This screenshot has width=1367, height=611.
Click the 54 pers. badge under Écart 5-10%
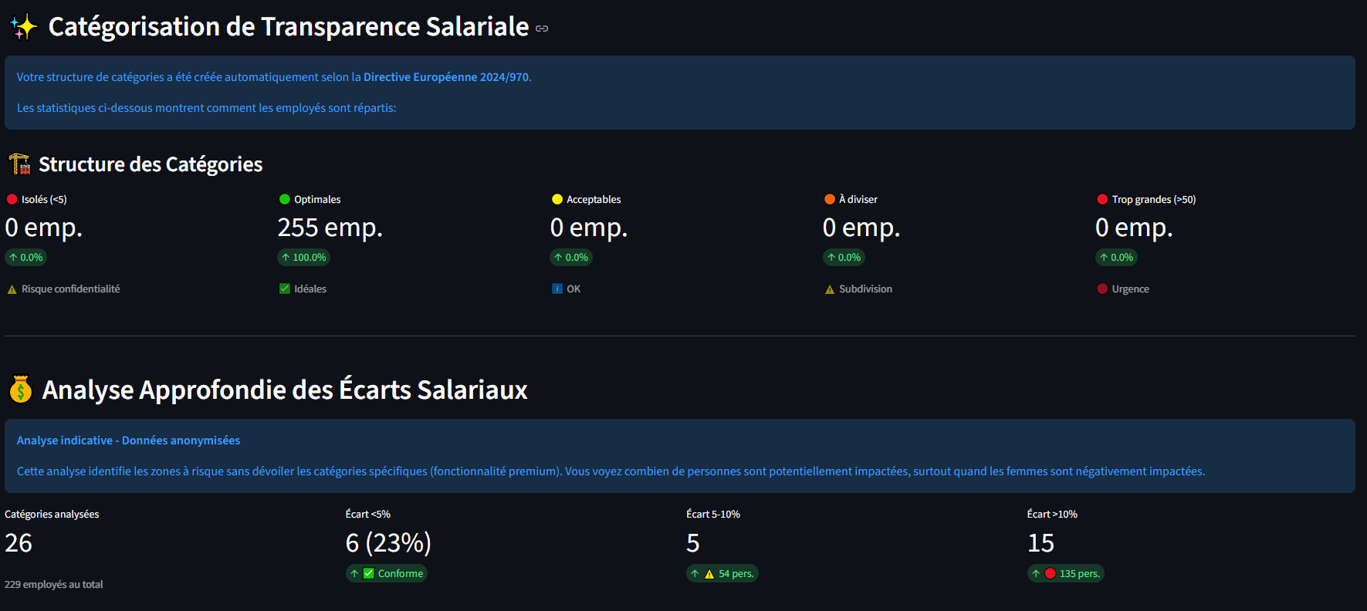[x=722, y=573]
